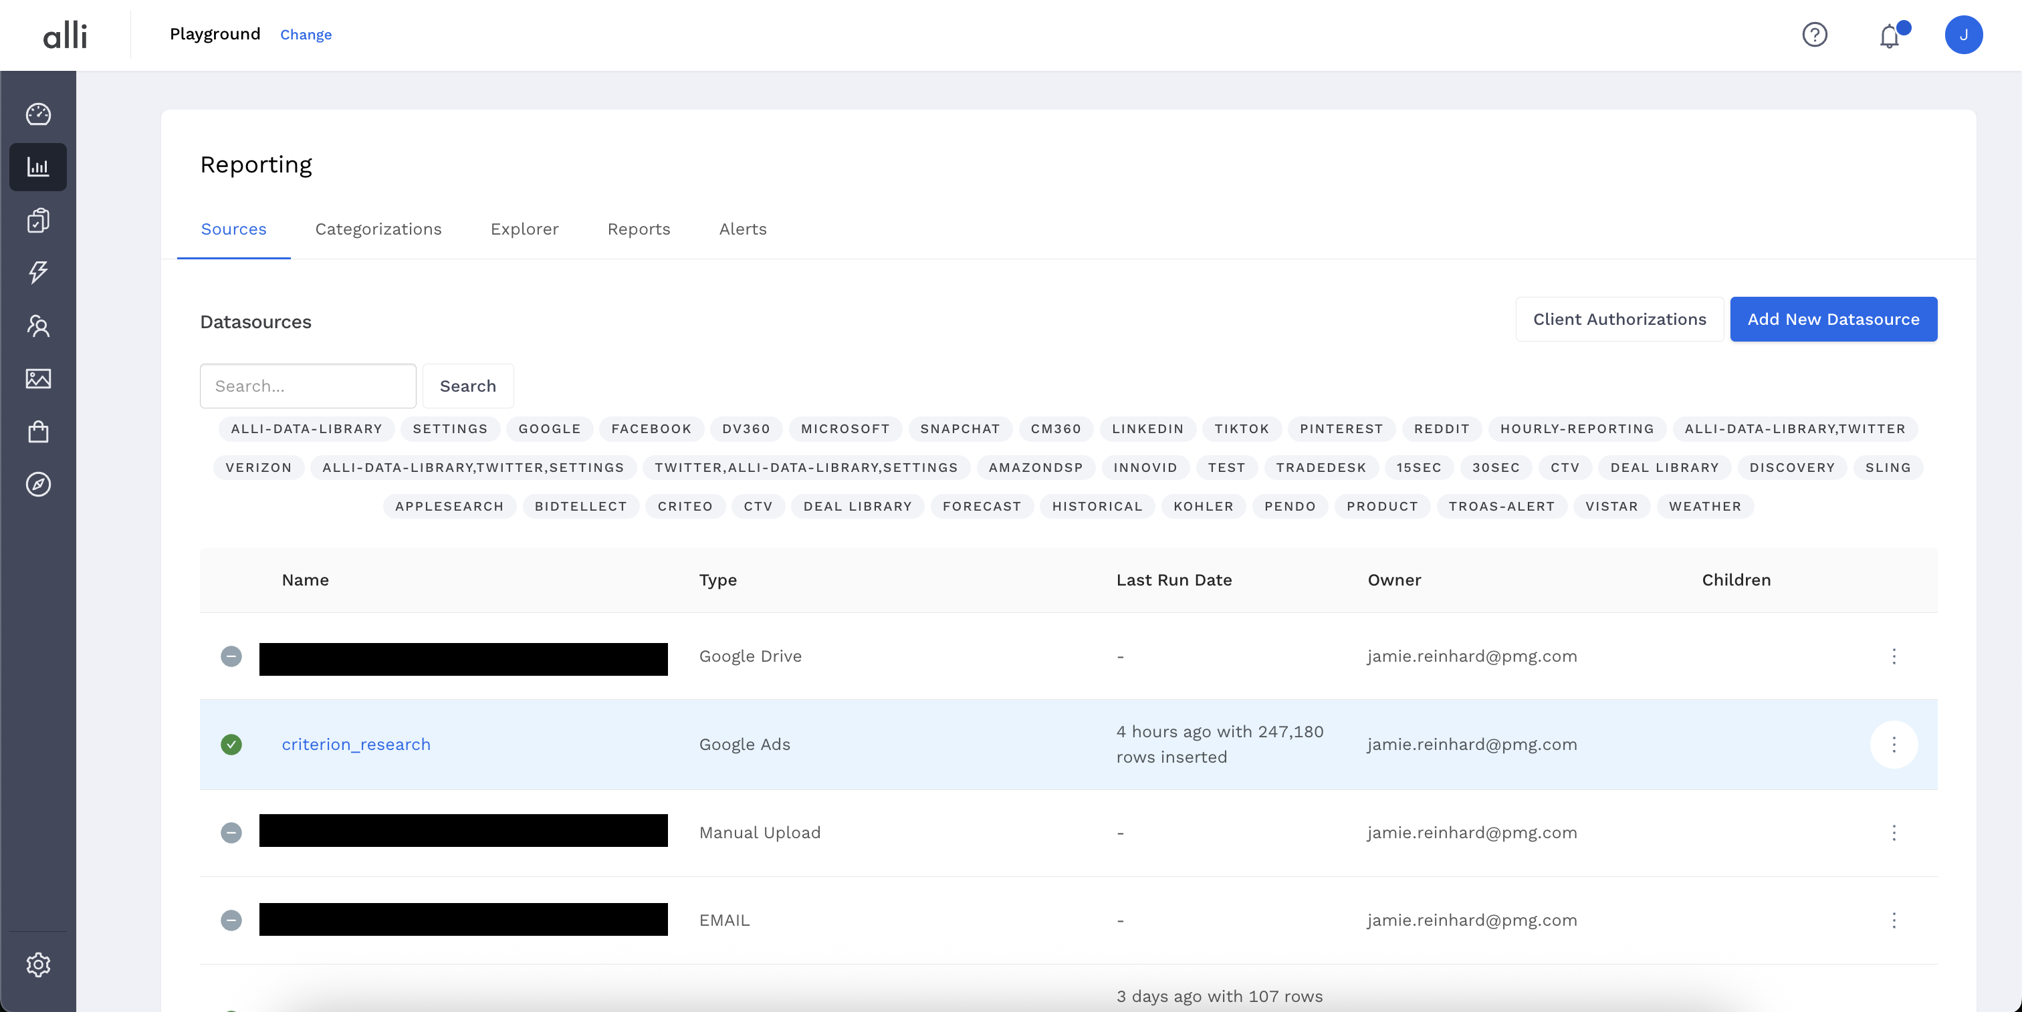Open notifications bell icon
Image resolution: width=2022 pixels, height=1012 pixels.
[x=1890, y=36]
